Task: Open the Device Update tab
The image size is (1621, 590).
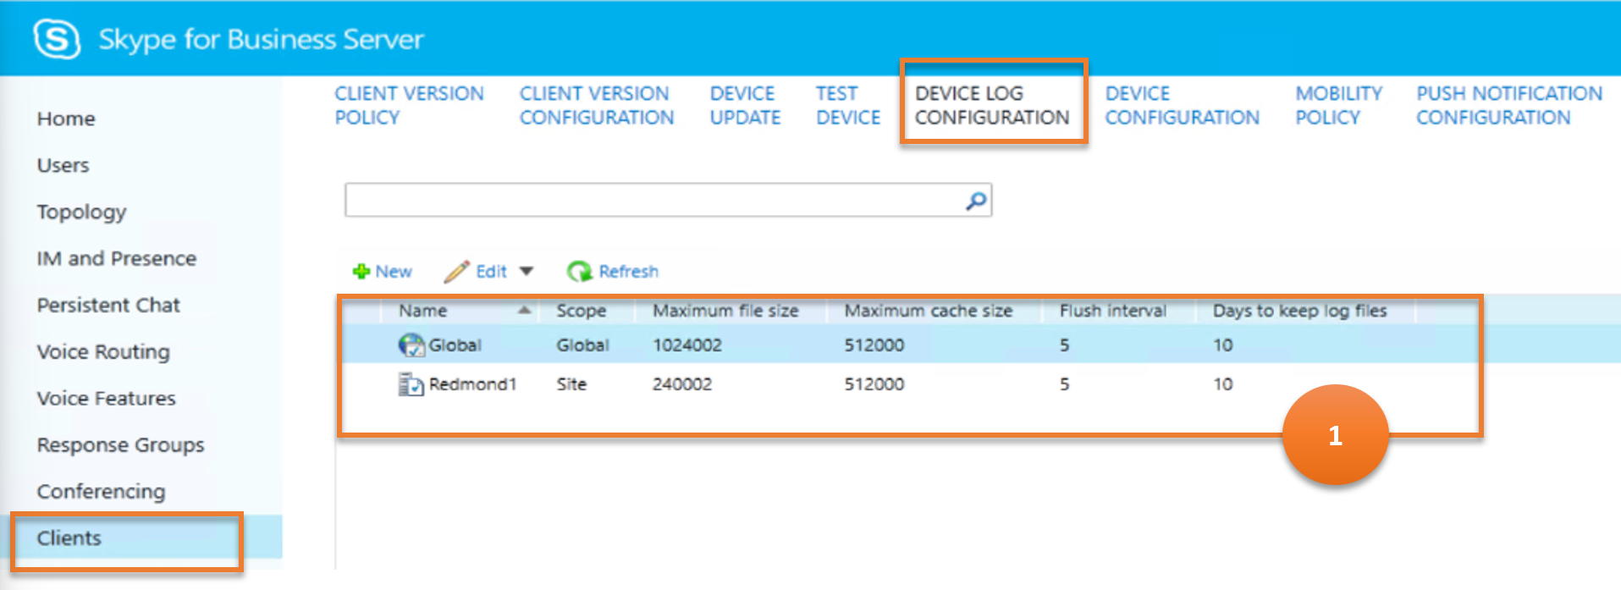Action: click(745, 105)
